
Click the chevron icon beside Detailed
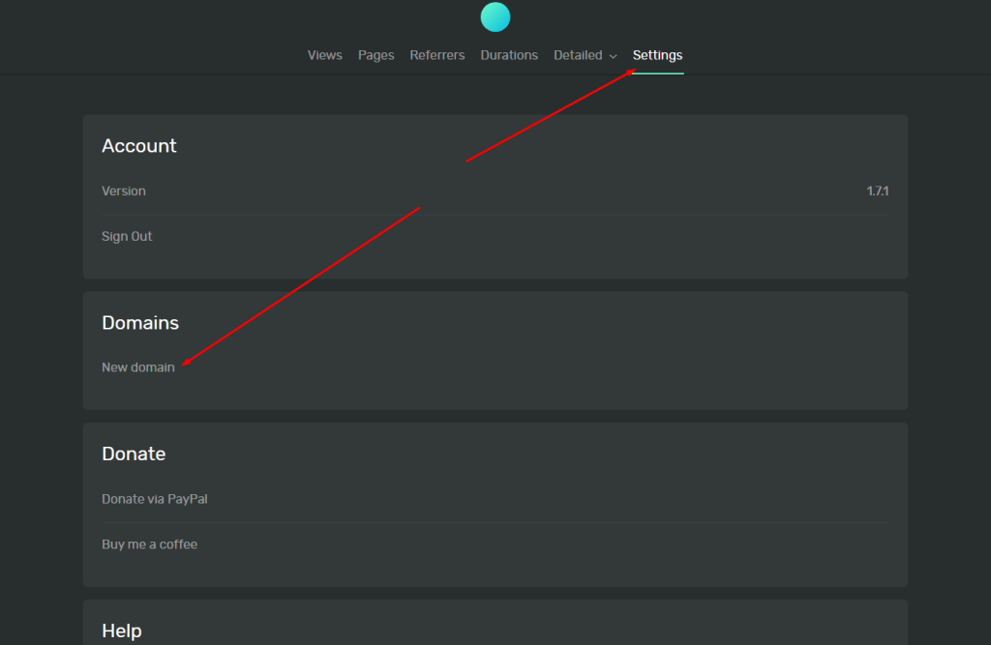pyautogui.click(x=614, y=56)
